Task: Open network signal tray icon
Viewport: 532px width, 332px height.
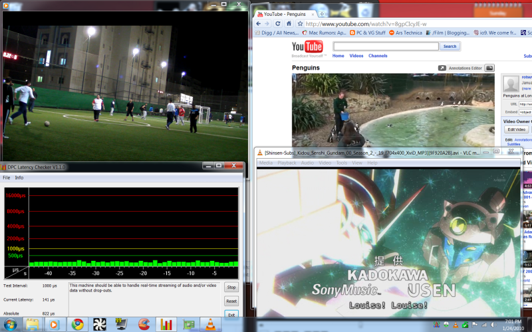Action: (484, 325)
